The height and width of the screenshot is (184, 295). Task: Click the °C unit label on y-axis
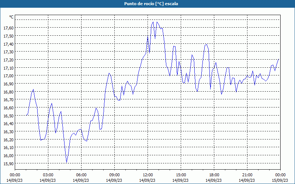click(11, 17)
